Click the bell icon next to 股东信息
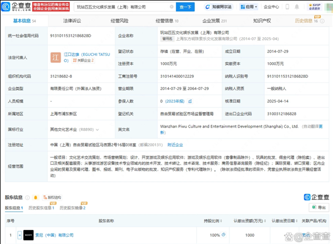333x244 pixels. tap(35, 197)
